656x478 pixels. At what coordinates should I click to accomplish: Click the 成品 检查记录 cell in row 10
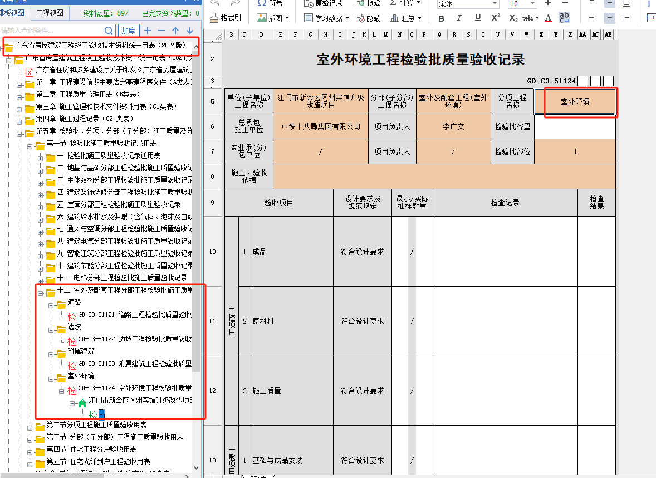coord(505,252)
